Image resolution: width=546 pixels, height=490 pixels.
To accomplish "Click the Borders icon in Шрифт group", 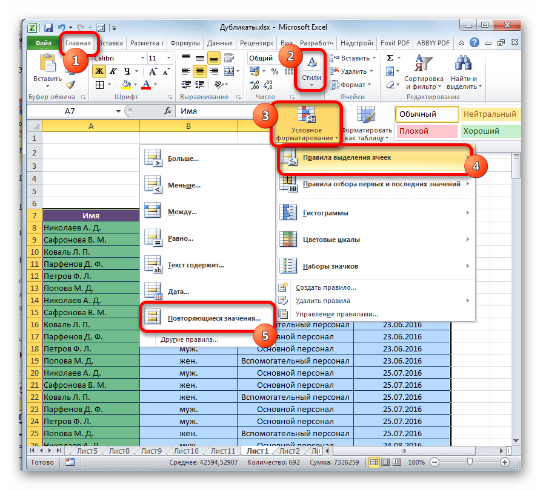I will click(x=99, y=85).
